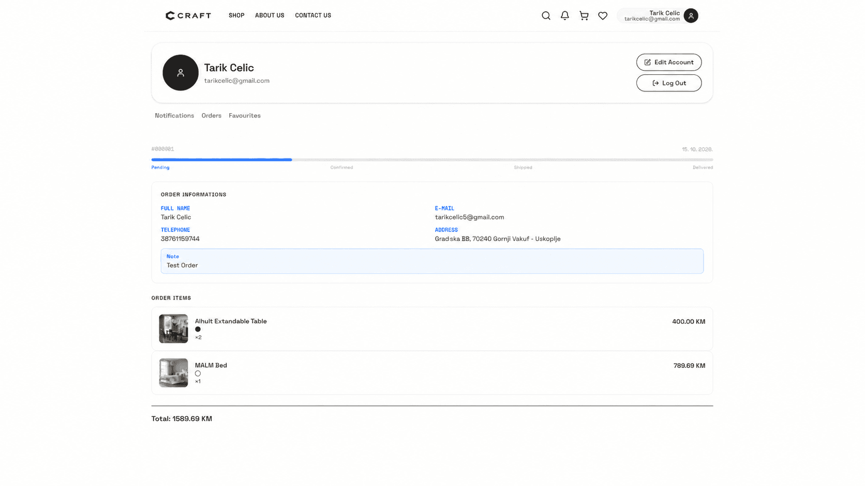Click the Alhult Extandable Table name
This screenshot has height=486, width=865.
click(231, 321)
